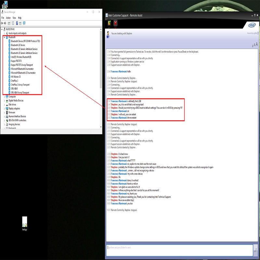This screenshot has width=260, height=260.
Task: Expand the IDE ATA/ATAPI controllers arrow
Action: [x=5, y=120]
